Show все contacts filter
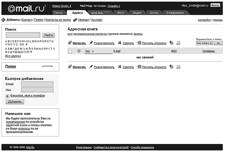 pos(70,34)
